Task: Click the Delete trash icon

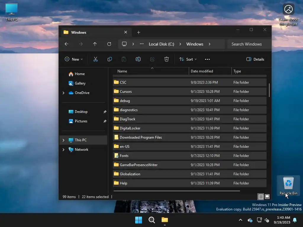Action: (x=166, y=59)
